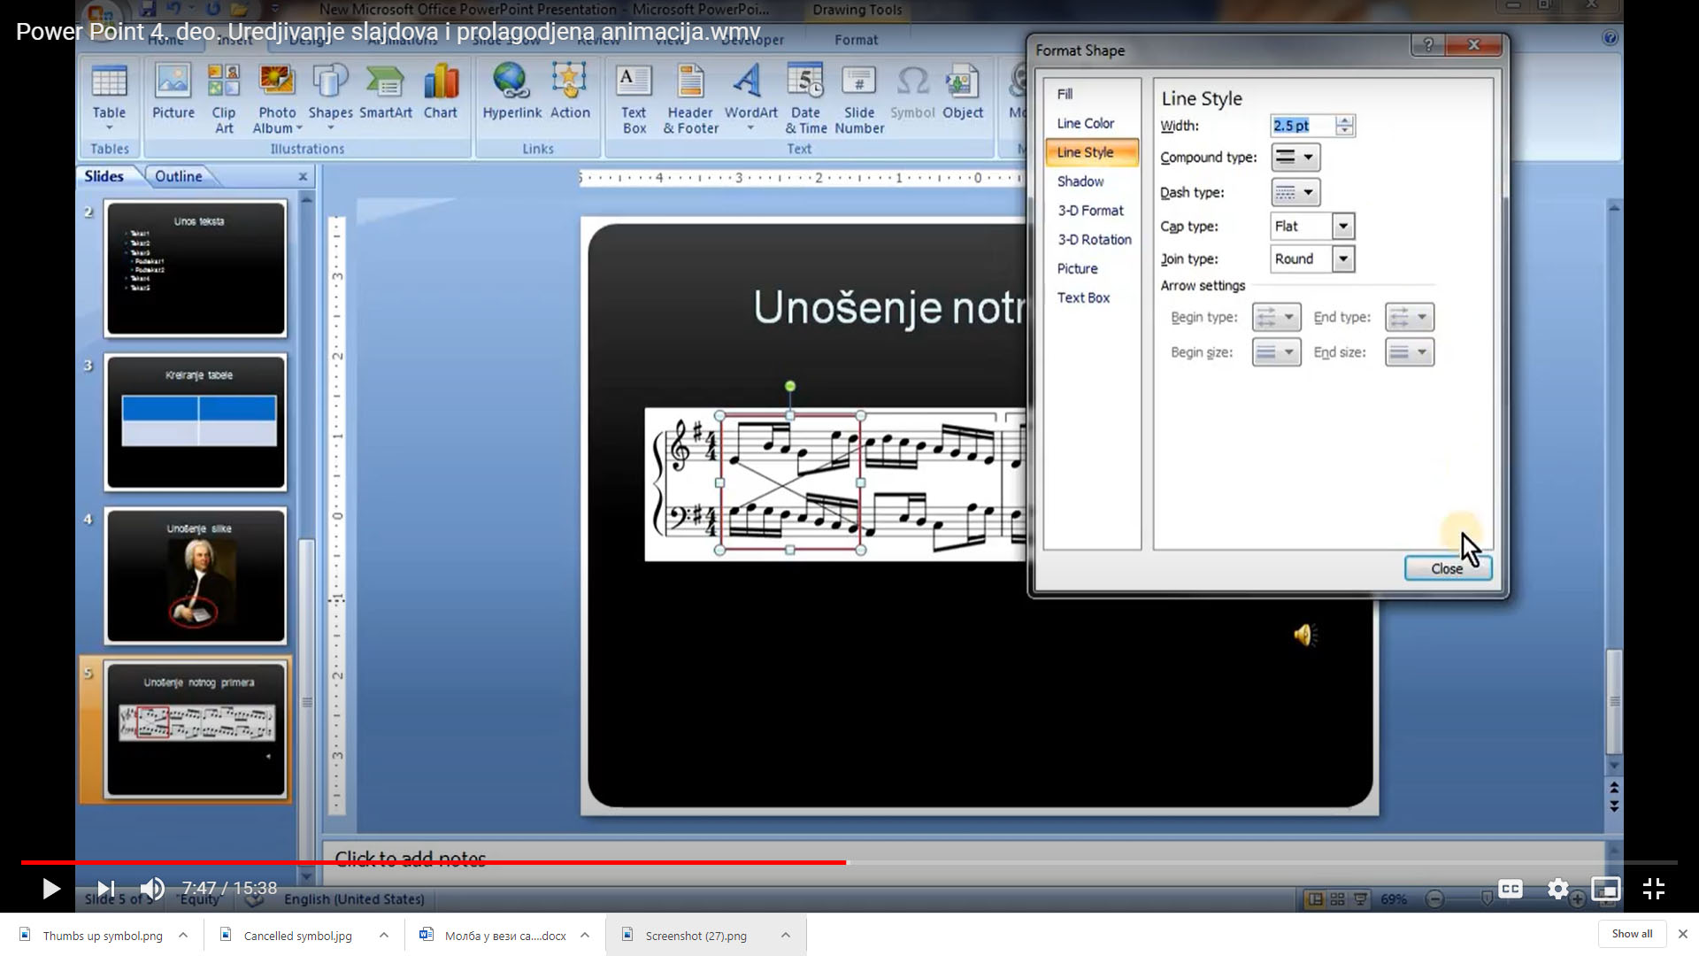Screen dimensions: 1699x956
Task: Insert a Chart
Action: pos(440,92)
